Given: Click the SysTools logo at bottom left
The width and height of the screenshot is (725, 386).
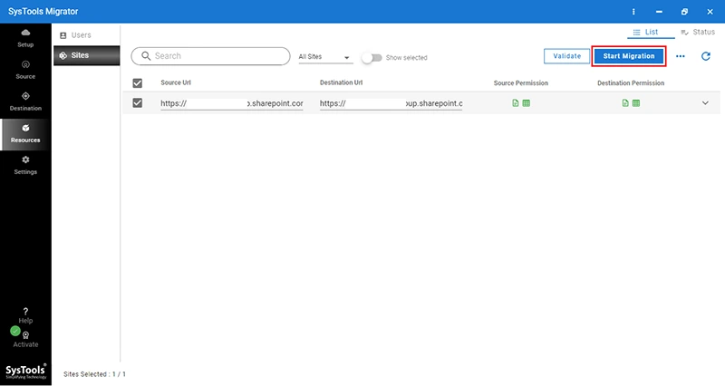Looking at the screenshot, I should [x=25, y=372].
